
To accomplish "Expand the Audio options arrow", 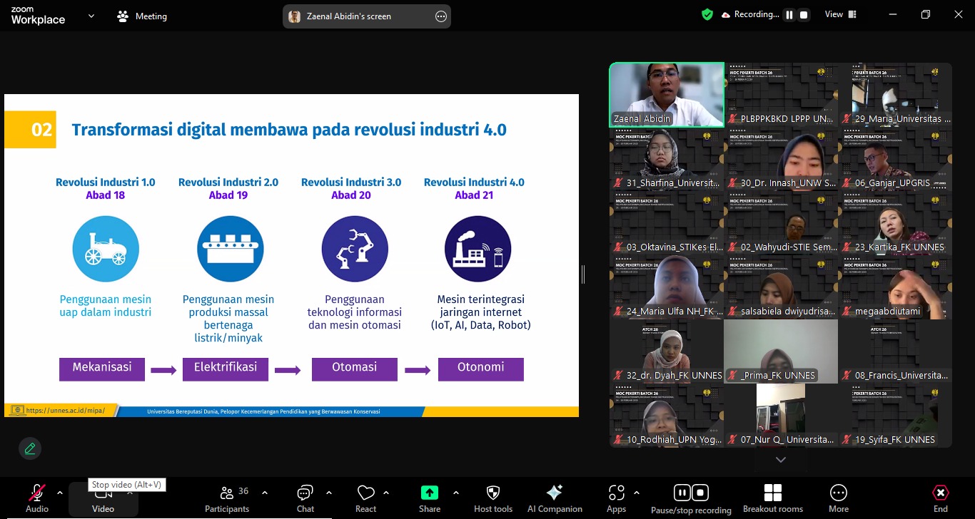I will tap(60, 493).
